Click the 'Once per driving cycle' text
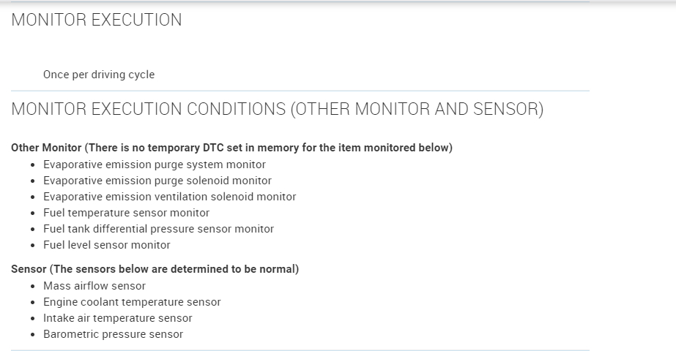676x351 pixels. coord(99,75)
